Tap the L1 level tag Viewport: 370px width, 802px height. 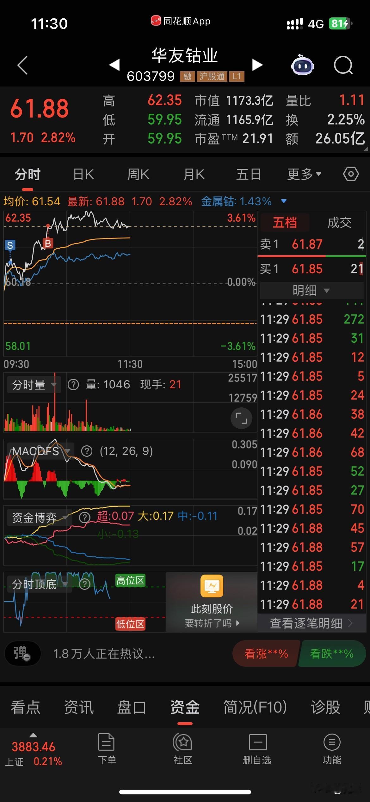coord(237,76)
